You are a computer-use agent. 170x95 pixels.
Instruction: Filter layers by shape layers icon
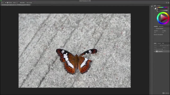tap(166, 45)
